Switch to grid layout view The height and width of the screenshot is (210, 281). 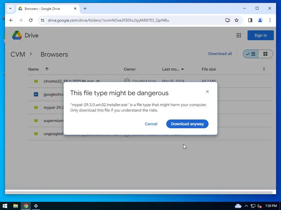click(x=265, y=54)
